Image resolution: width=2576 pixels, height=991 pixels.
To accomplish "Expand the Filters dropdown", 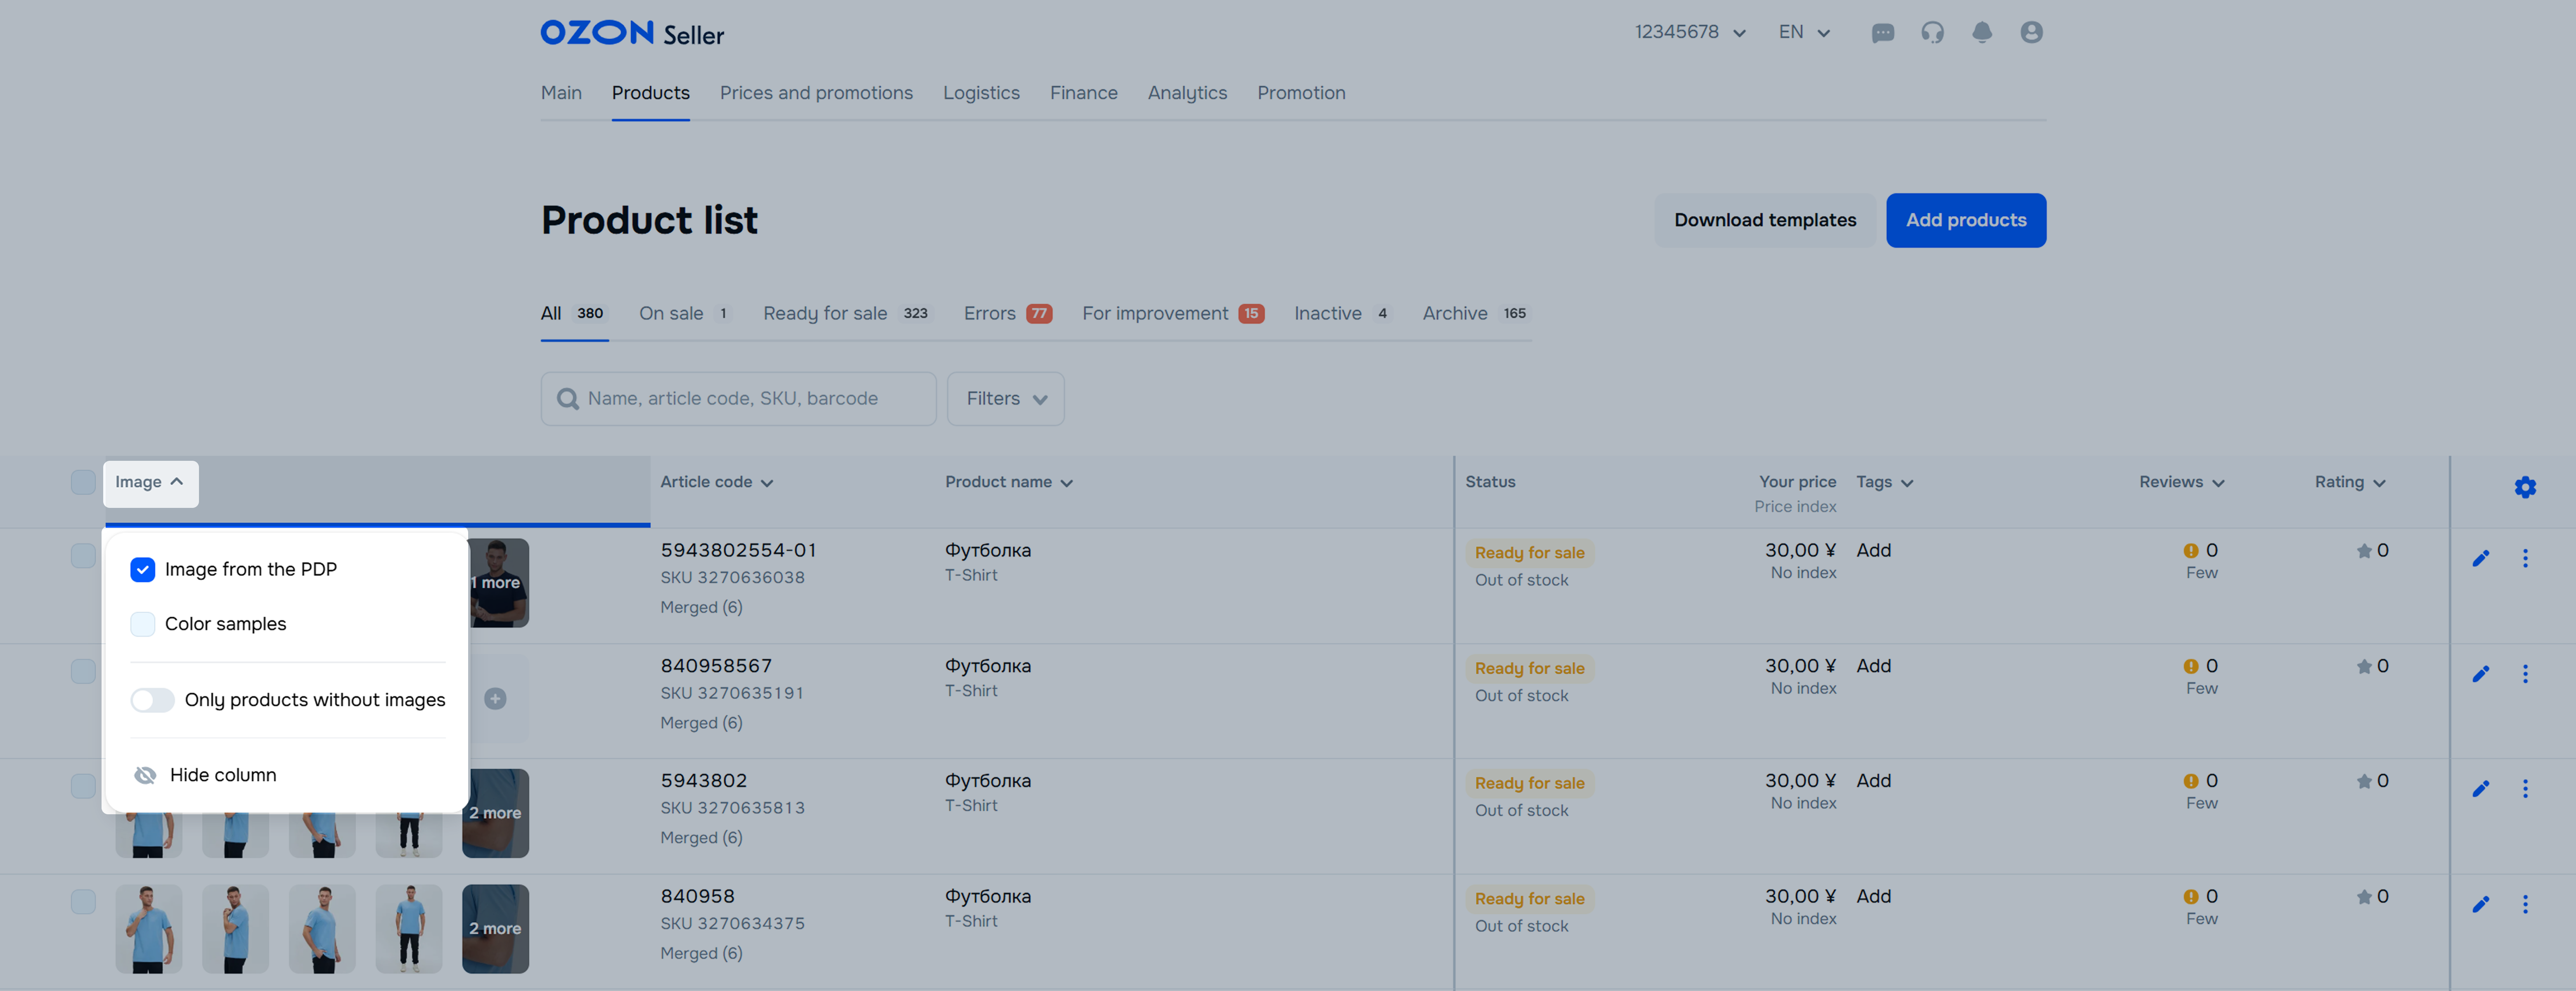I will coord(1005,399).
